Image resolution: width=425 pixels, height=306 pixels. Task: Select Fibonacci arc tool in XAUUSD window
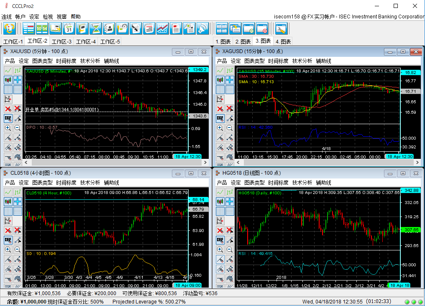[x=18, y=157]
